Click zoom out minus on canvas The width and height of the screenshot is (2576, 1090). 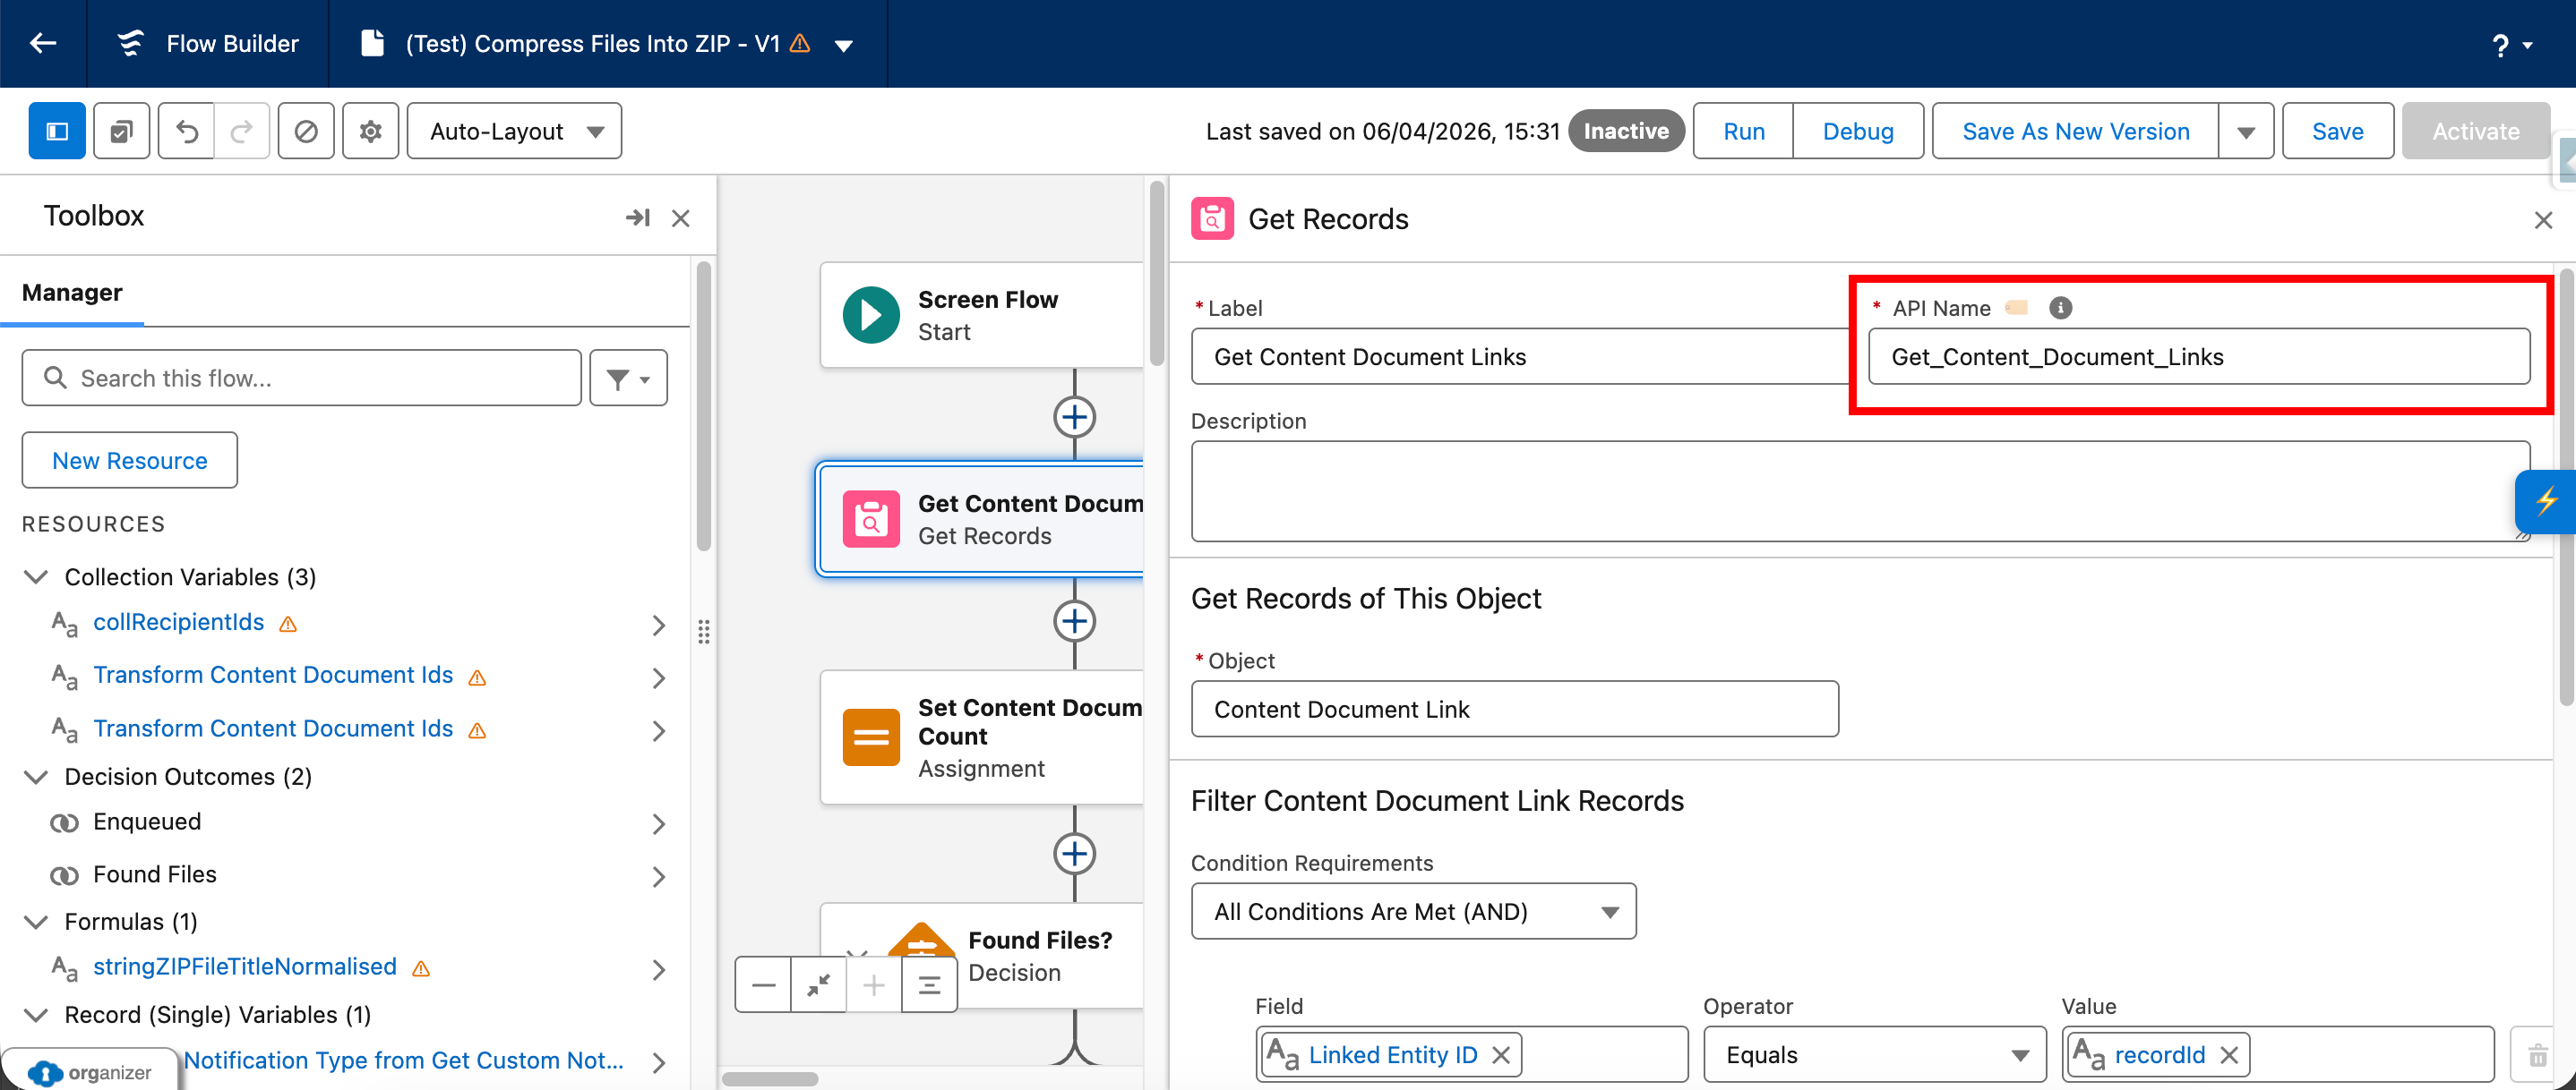tap(763, 985)
